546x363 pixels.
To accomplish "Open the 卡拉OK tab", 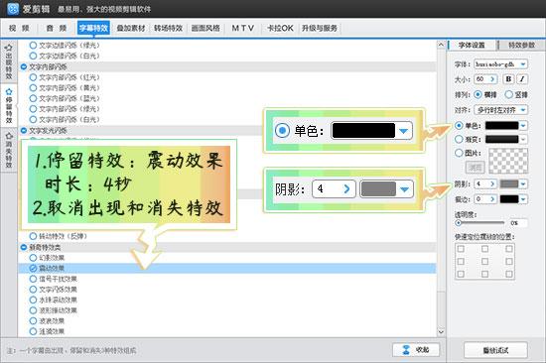I will tap(280, 28).
